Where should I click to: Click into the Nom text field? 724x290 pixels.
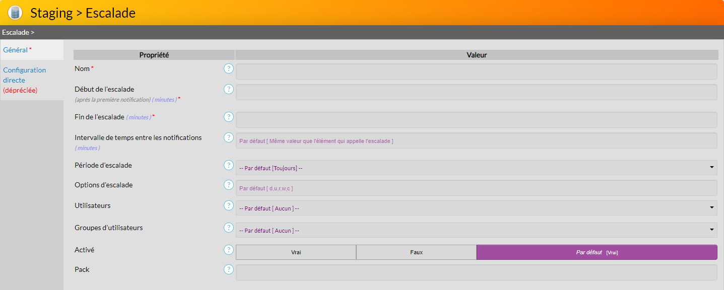click(476, 71)
